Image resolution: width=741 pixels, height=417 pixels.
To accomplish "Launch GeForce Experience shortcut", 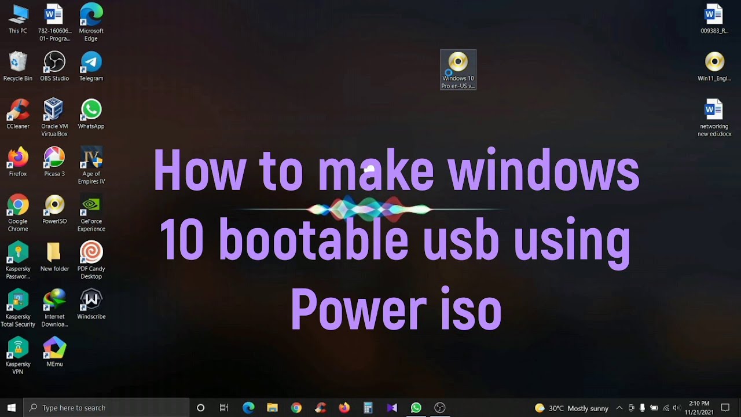I will tap(91, 213).
